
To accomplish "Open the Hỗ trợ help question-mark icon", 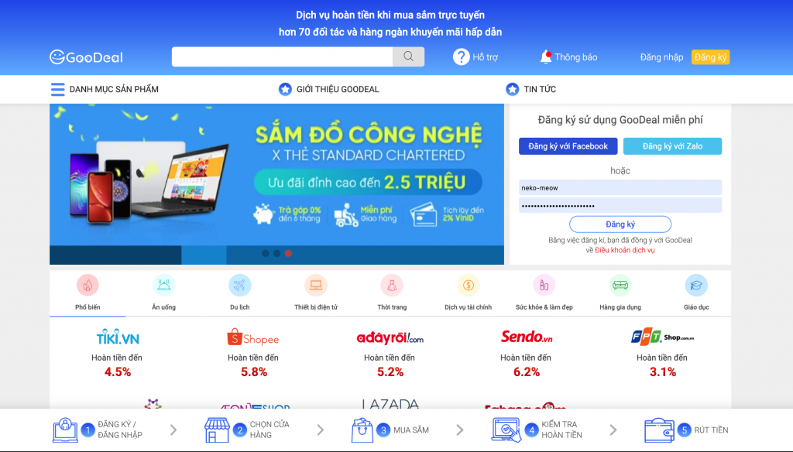I will coord(461,56).
